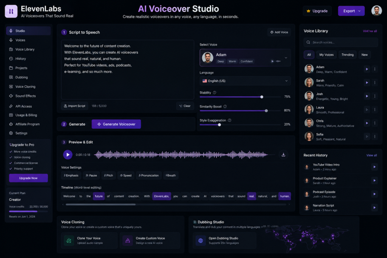
Task: Open the Export dropdown
Action: pyautogui.click(x=351, y=11)
